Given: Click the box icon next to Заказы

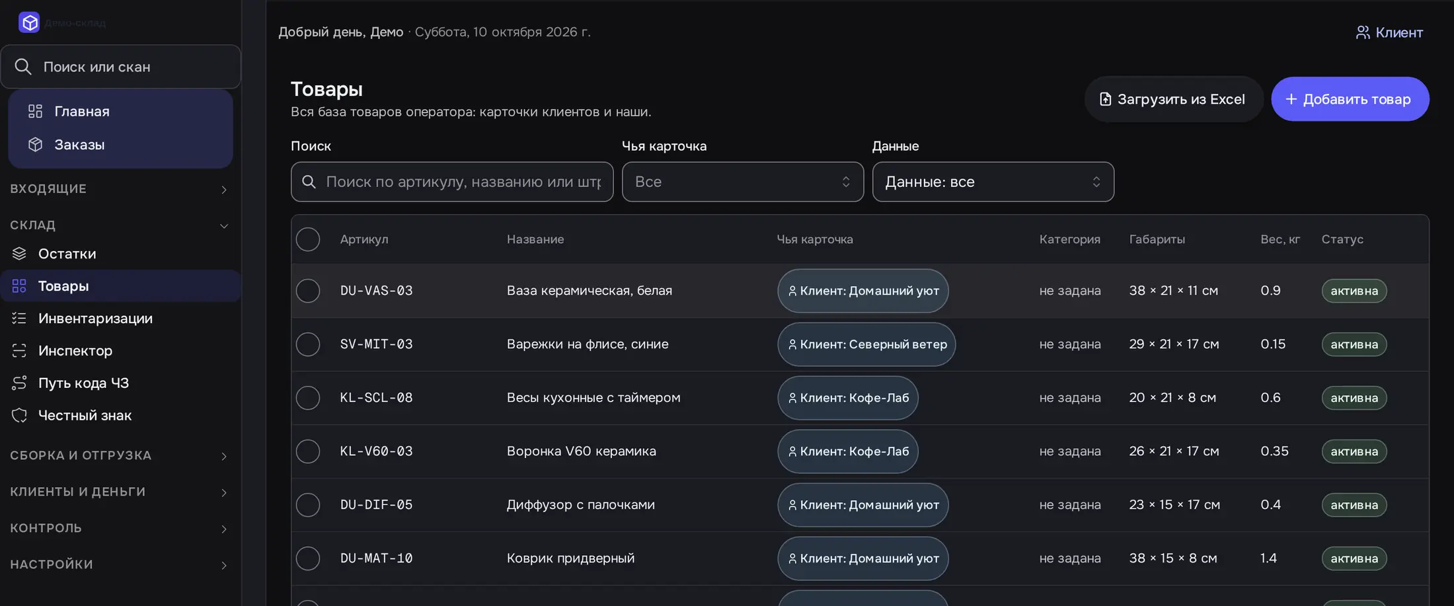Looking at the screenshot, I should tap(35, 144).
